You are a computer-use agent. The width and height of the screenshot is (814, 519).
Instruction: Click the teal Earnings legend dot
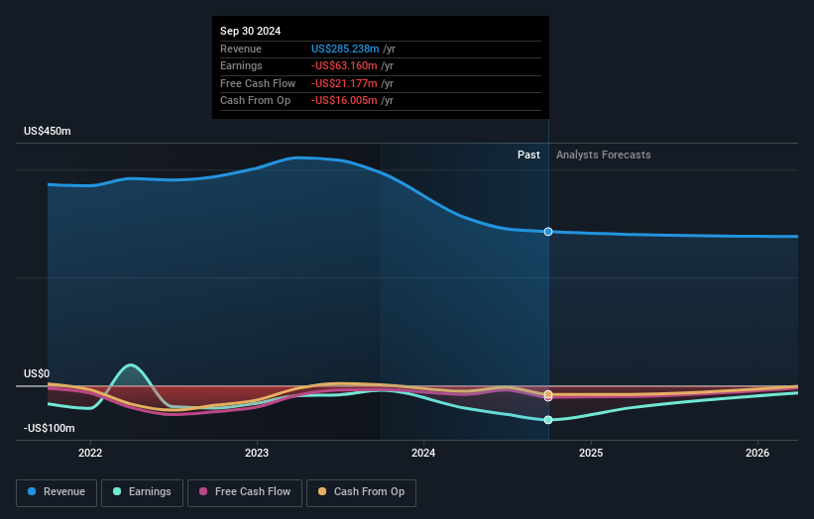(x=117, y=491)
